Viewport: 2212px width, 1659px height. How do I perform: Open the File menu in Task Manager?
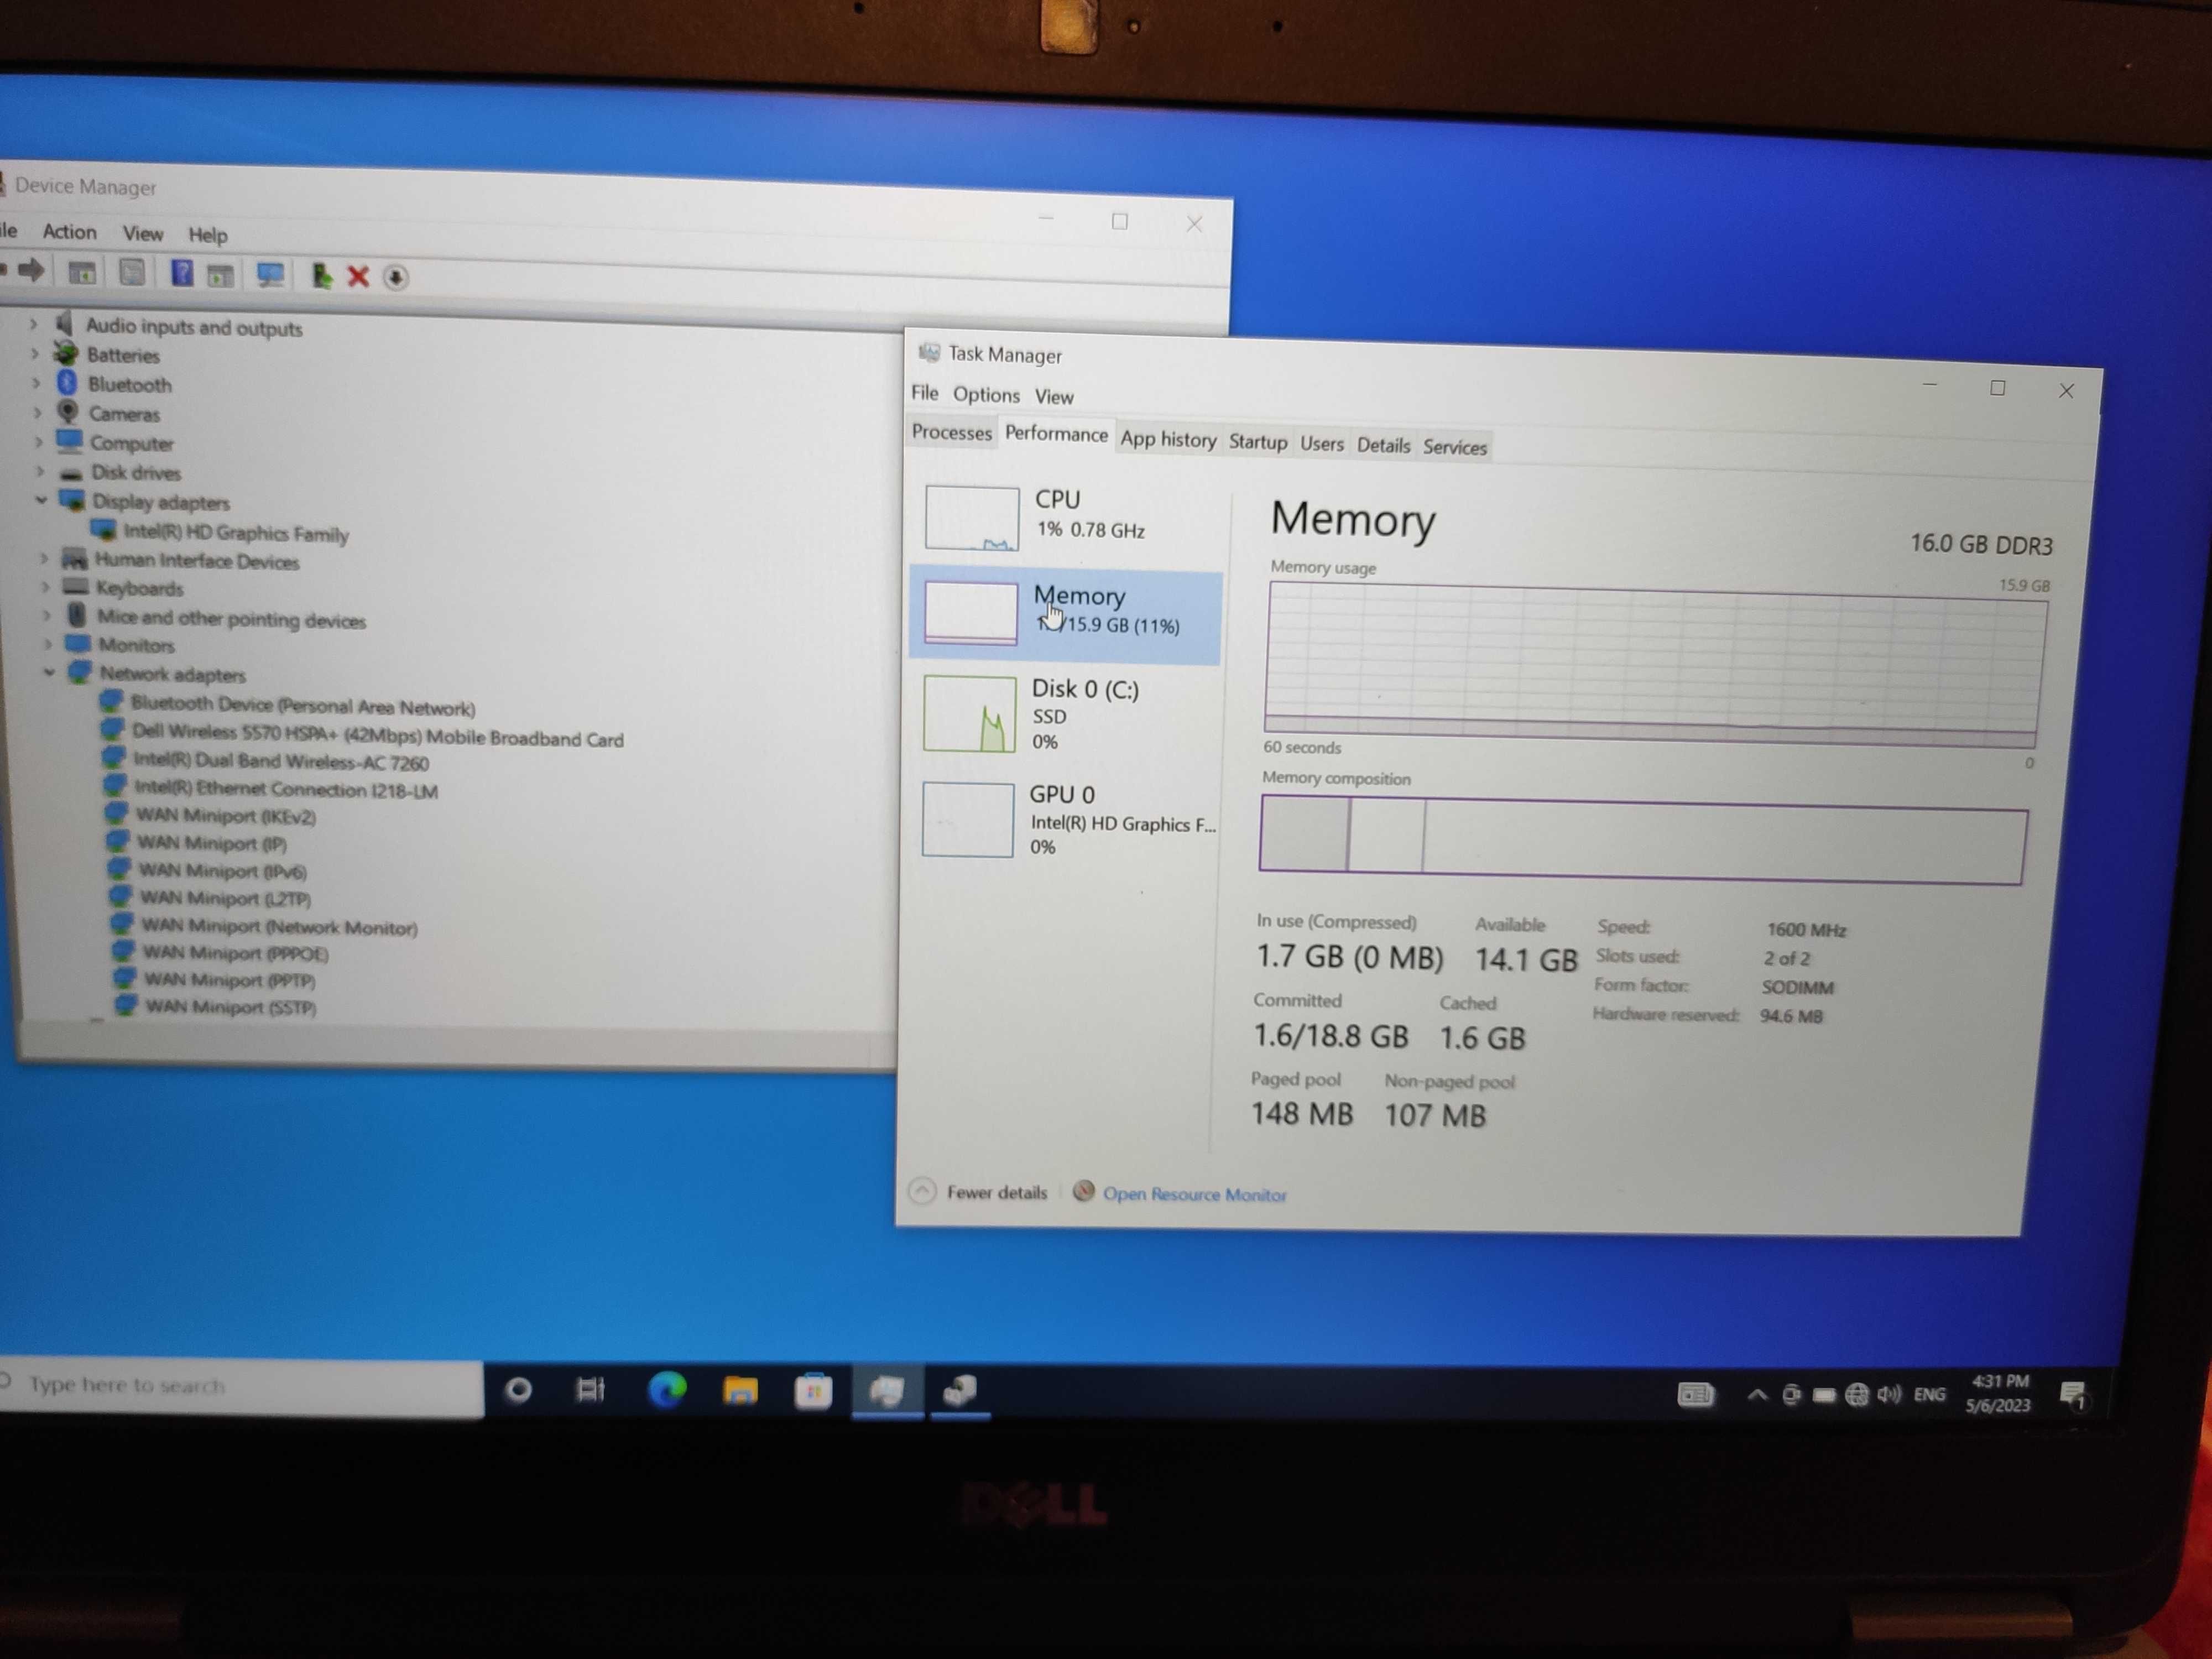[925, 393]
